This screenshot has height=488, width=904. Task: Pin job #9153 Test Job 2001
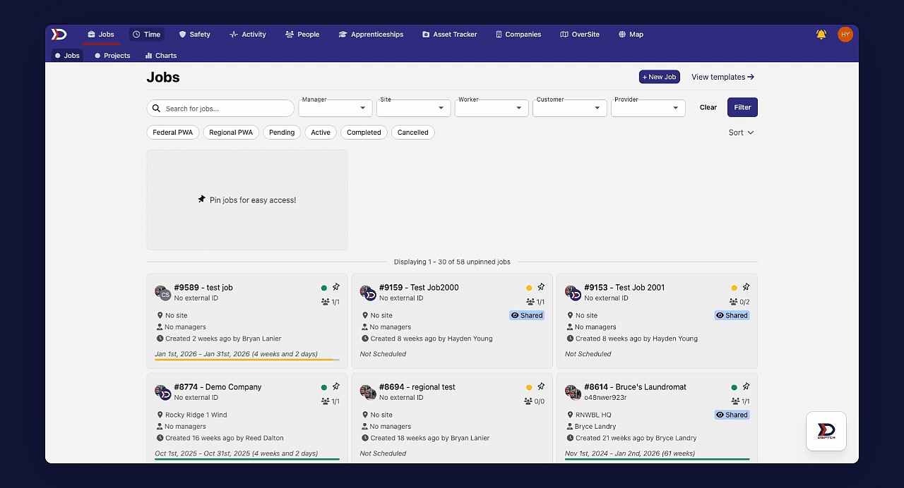click(746, 287)
